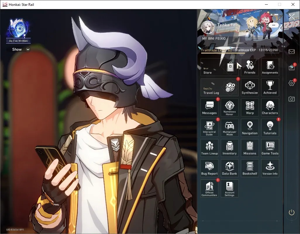
Task: Open the Store tile
Action: 220,67
